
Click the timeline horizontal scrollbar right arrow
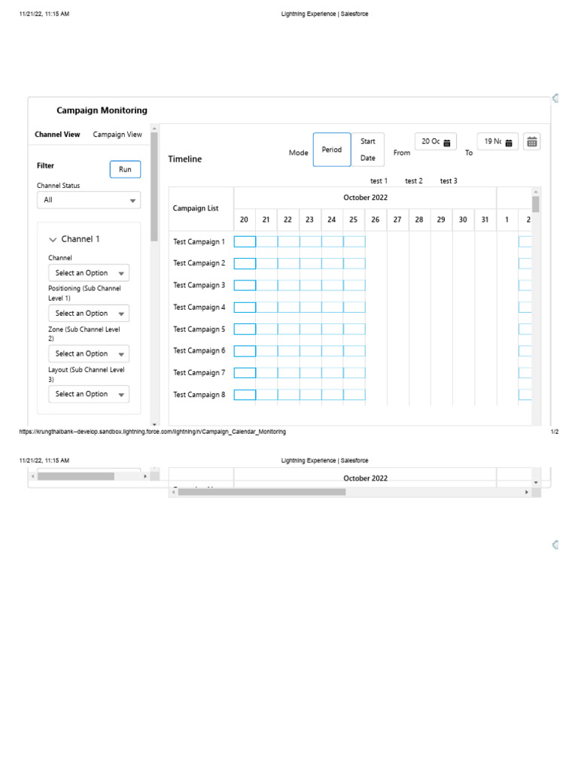tap(527, 492)
